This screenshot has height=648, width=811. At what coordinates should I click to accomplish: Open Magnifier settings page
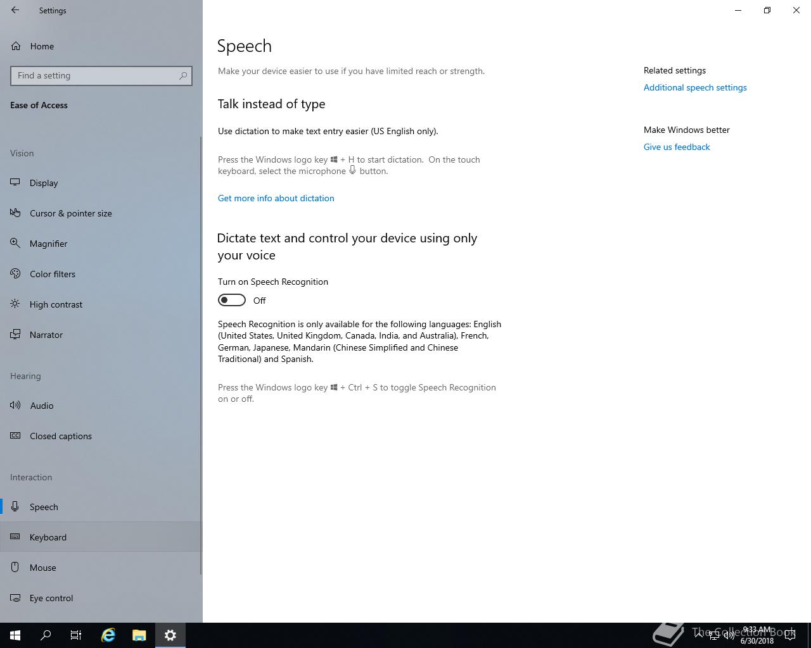point(101,244)
